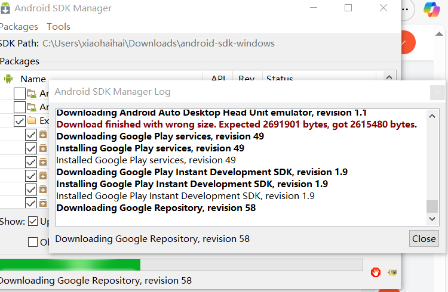Click the Status column header

point(280,78)
